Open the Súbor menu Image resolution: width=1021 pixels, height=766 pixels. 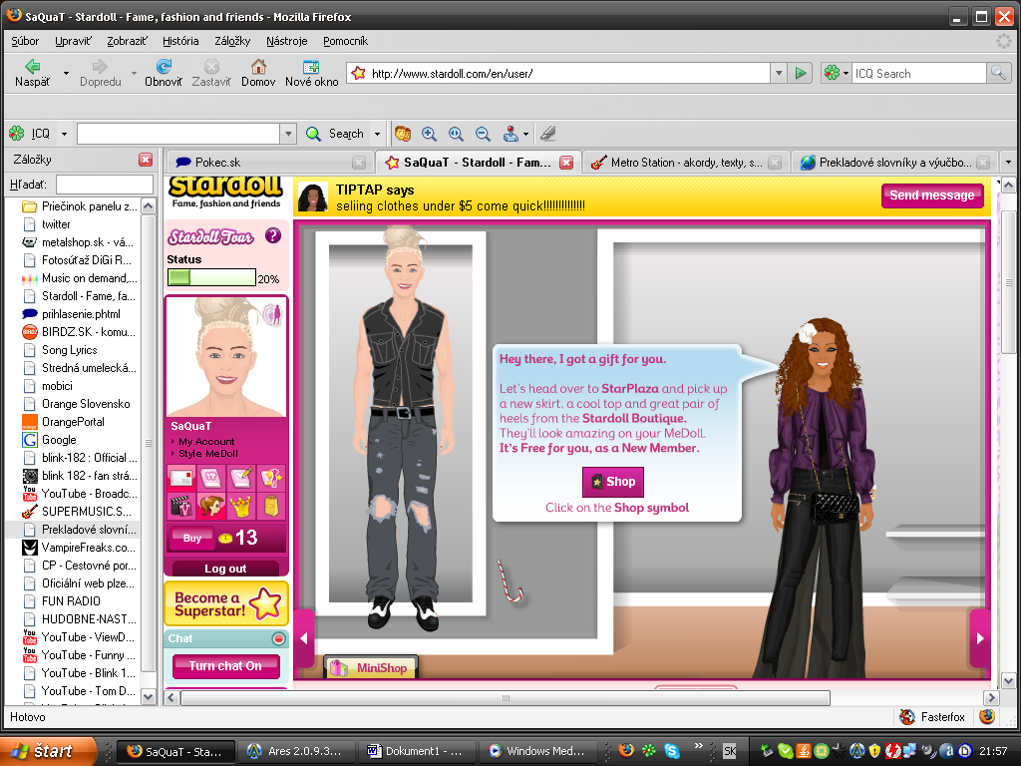coord(25,41)
